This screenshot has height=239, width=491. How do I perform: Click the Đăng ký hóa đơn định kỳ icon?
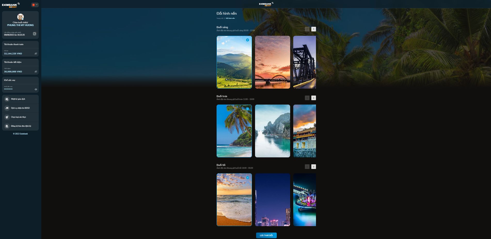(x=7, y=126)
